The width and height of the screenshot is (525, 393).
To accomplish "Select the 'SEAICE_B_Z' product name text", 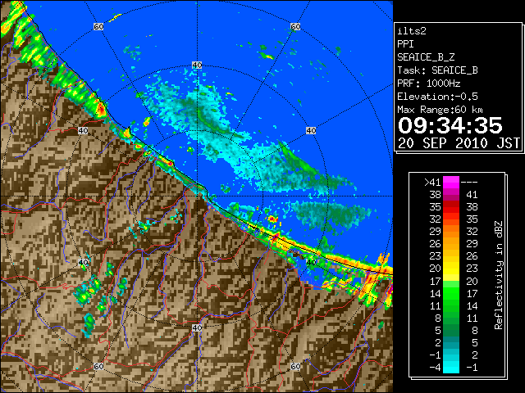I will click(x=426, y=57).
